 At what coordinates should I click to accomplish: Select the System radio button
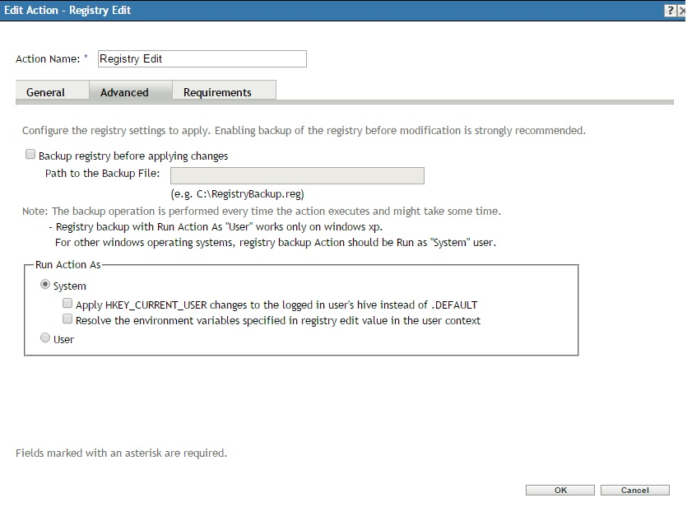[45, 286]
